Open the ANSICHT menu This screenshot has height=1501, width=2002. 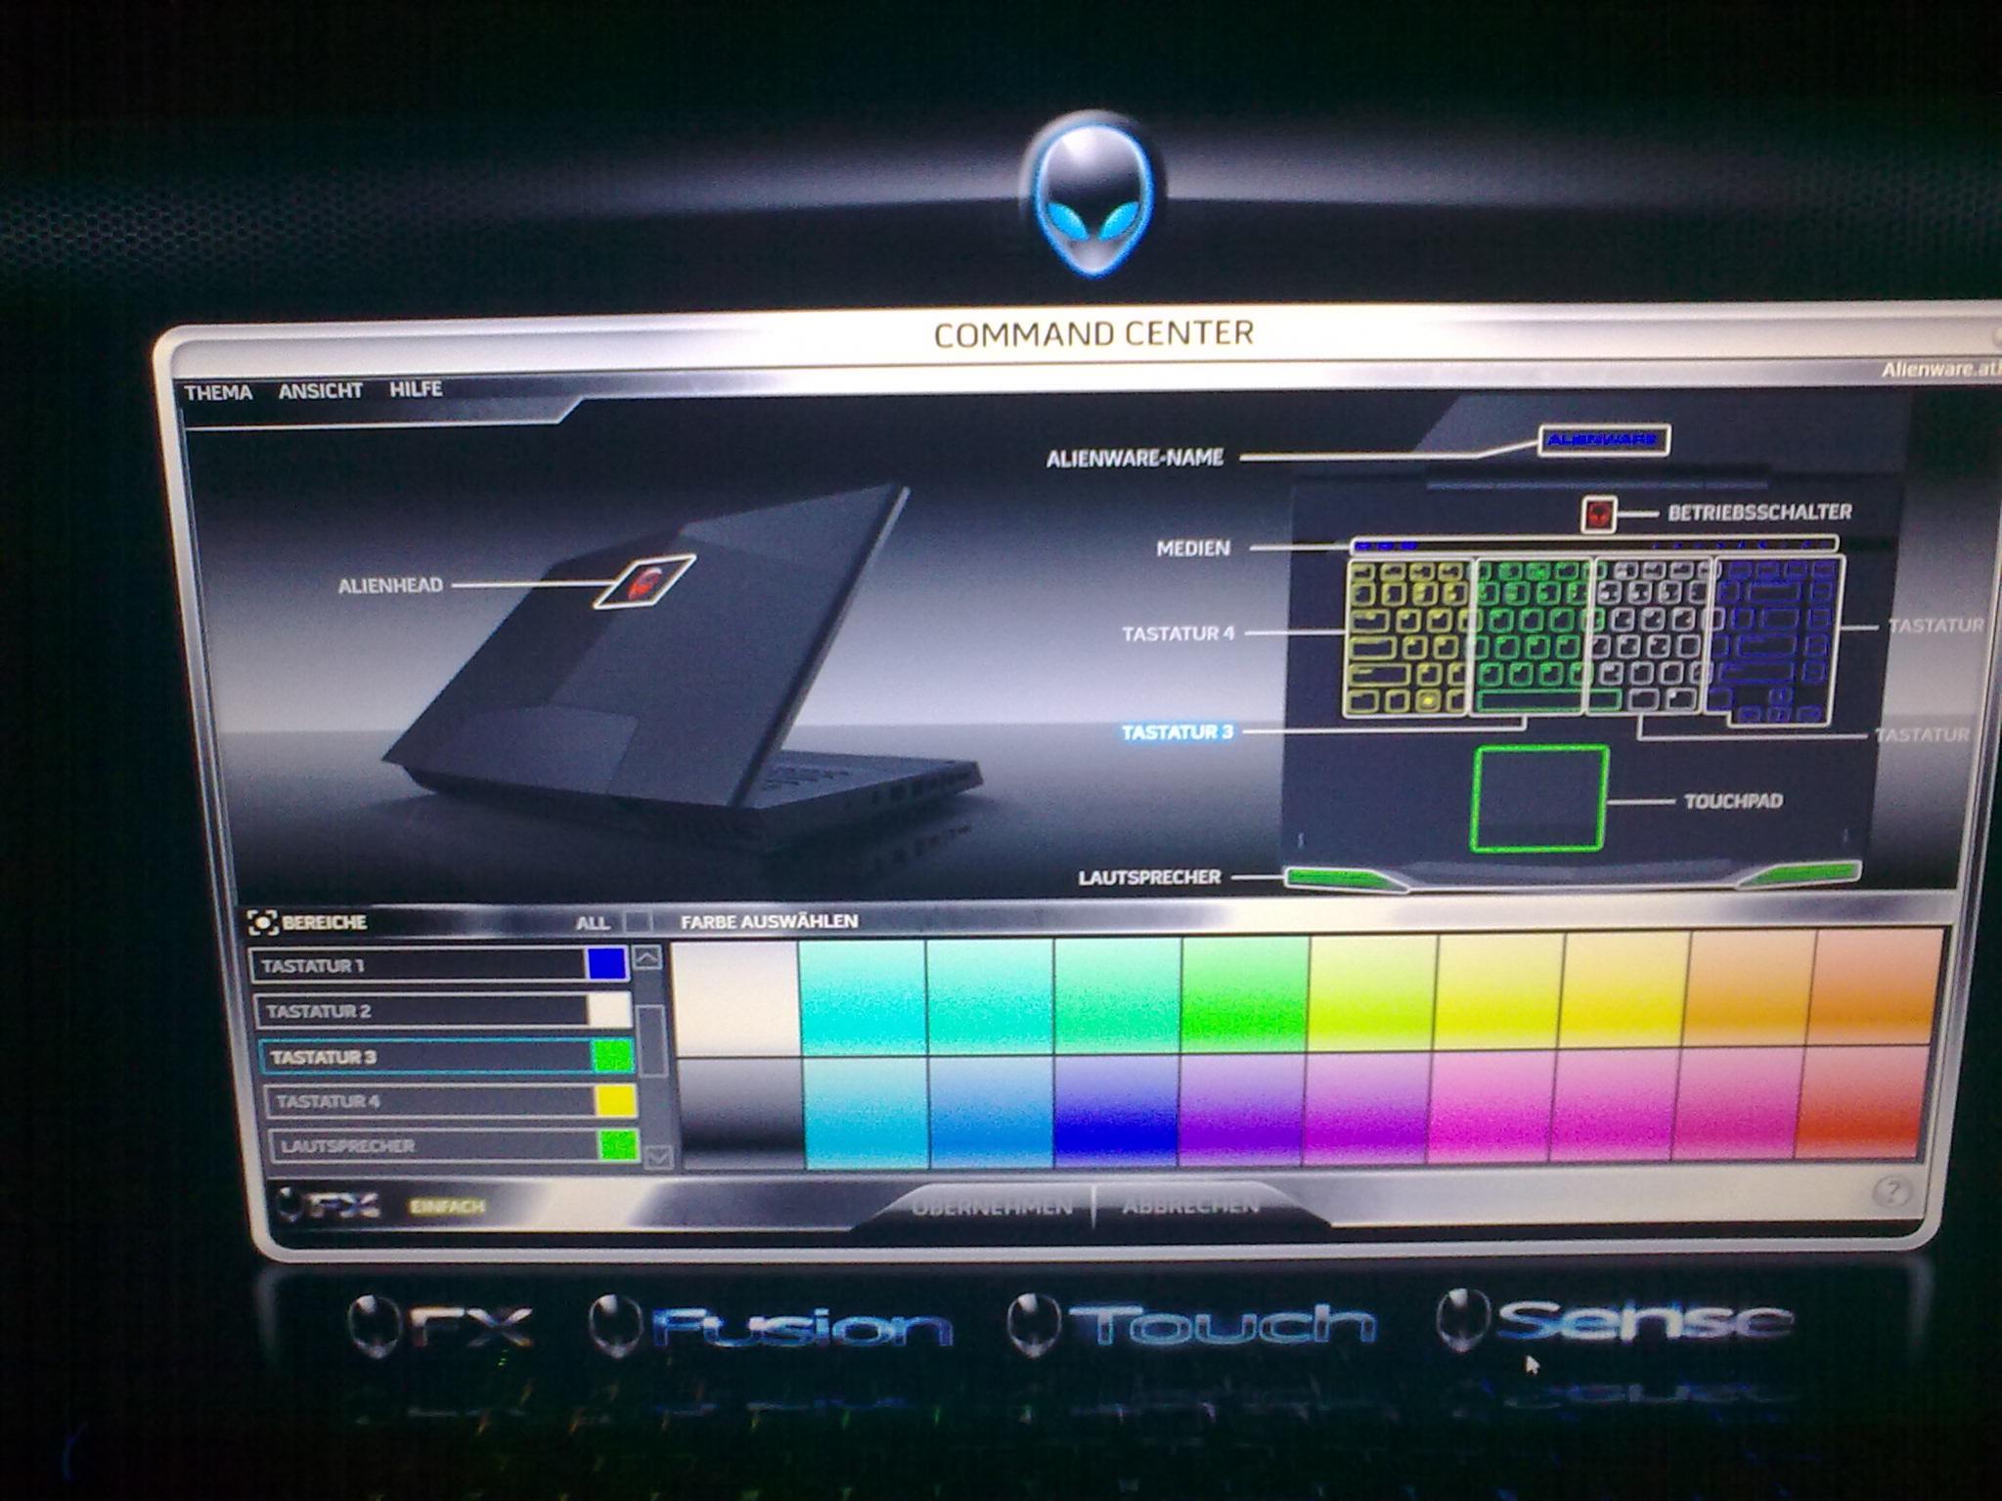[320, 391]
